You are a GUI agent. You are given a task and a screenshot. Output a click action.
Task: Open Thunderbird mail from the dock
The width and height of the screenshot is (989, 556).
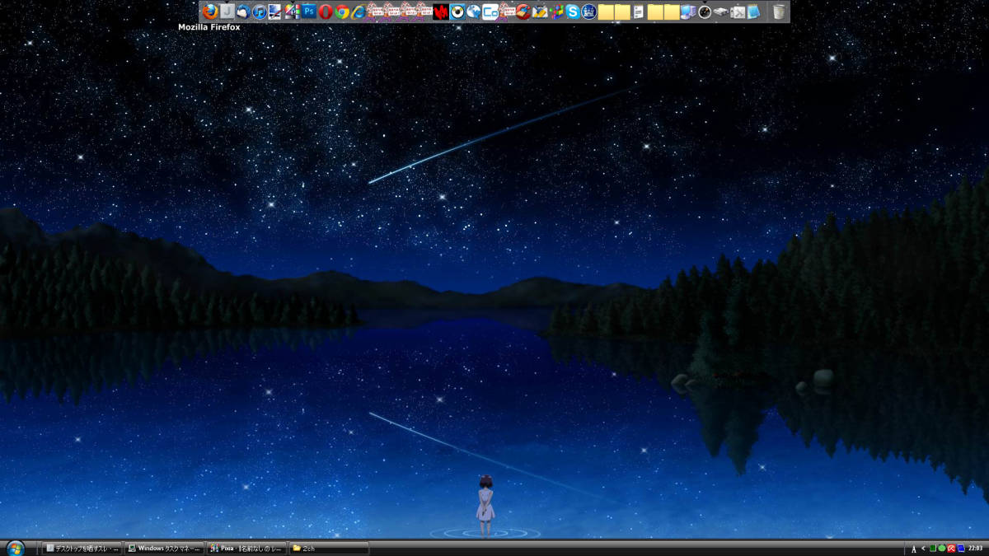243,12
